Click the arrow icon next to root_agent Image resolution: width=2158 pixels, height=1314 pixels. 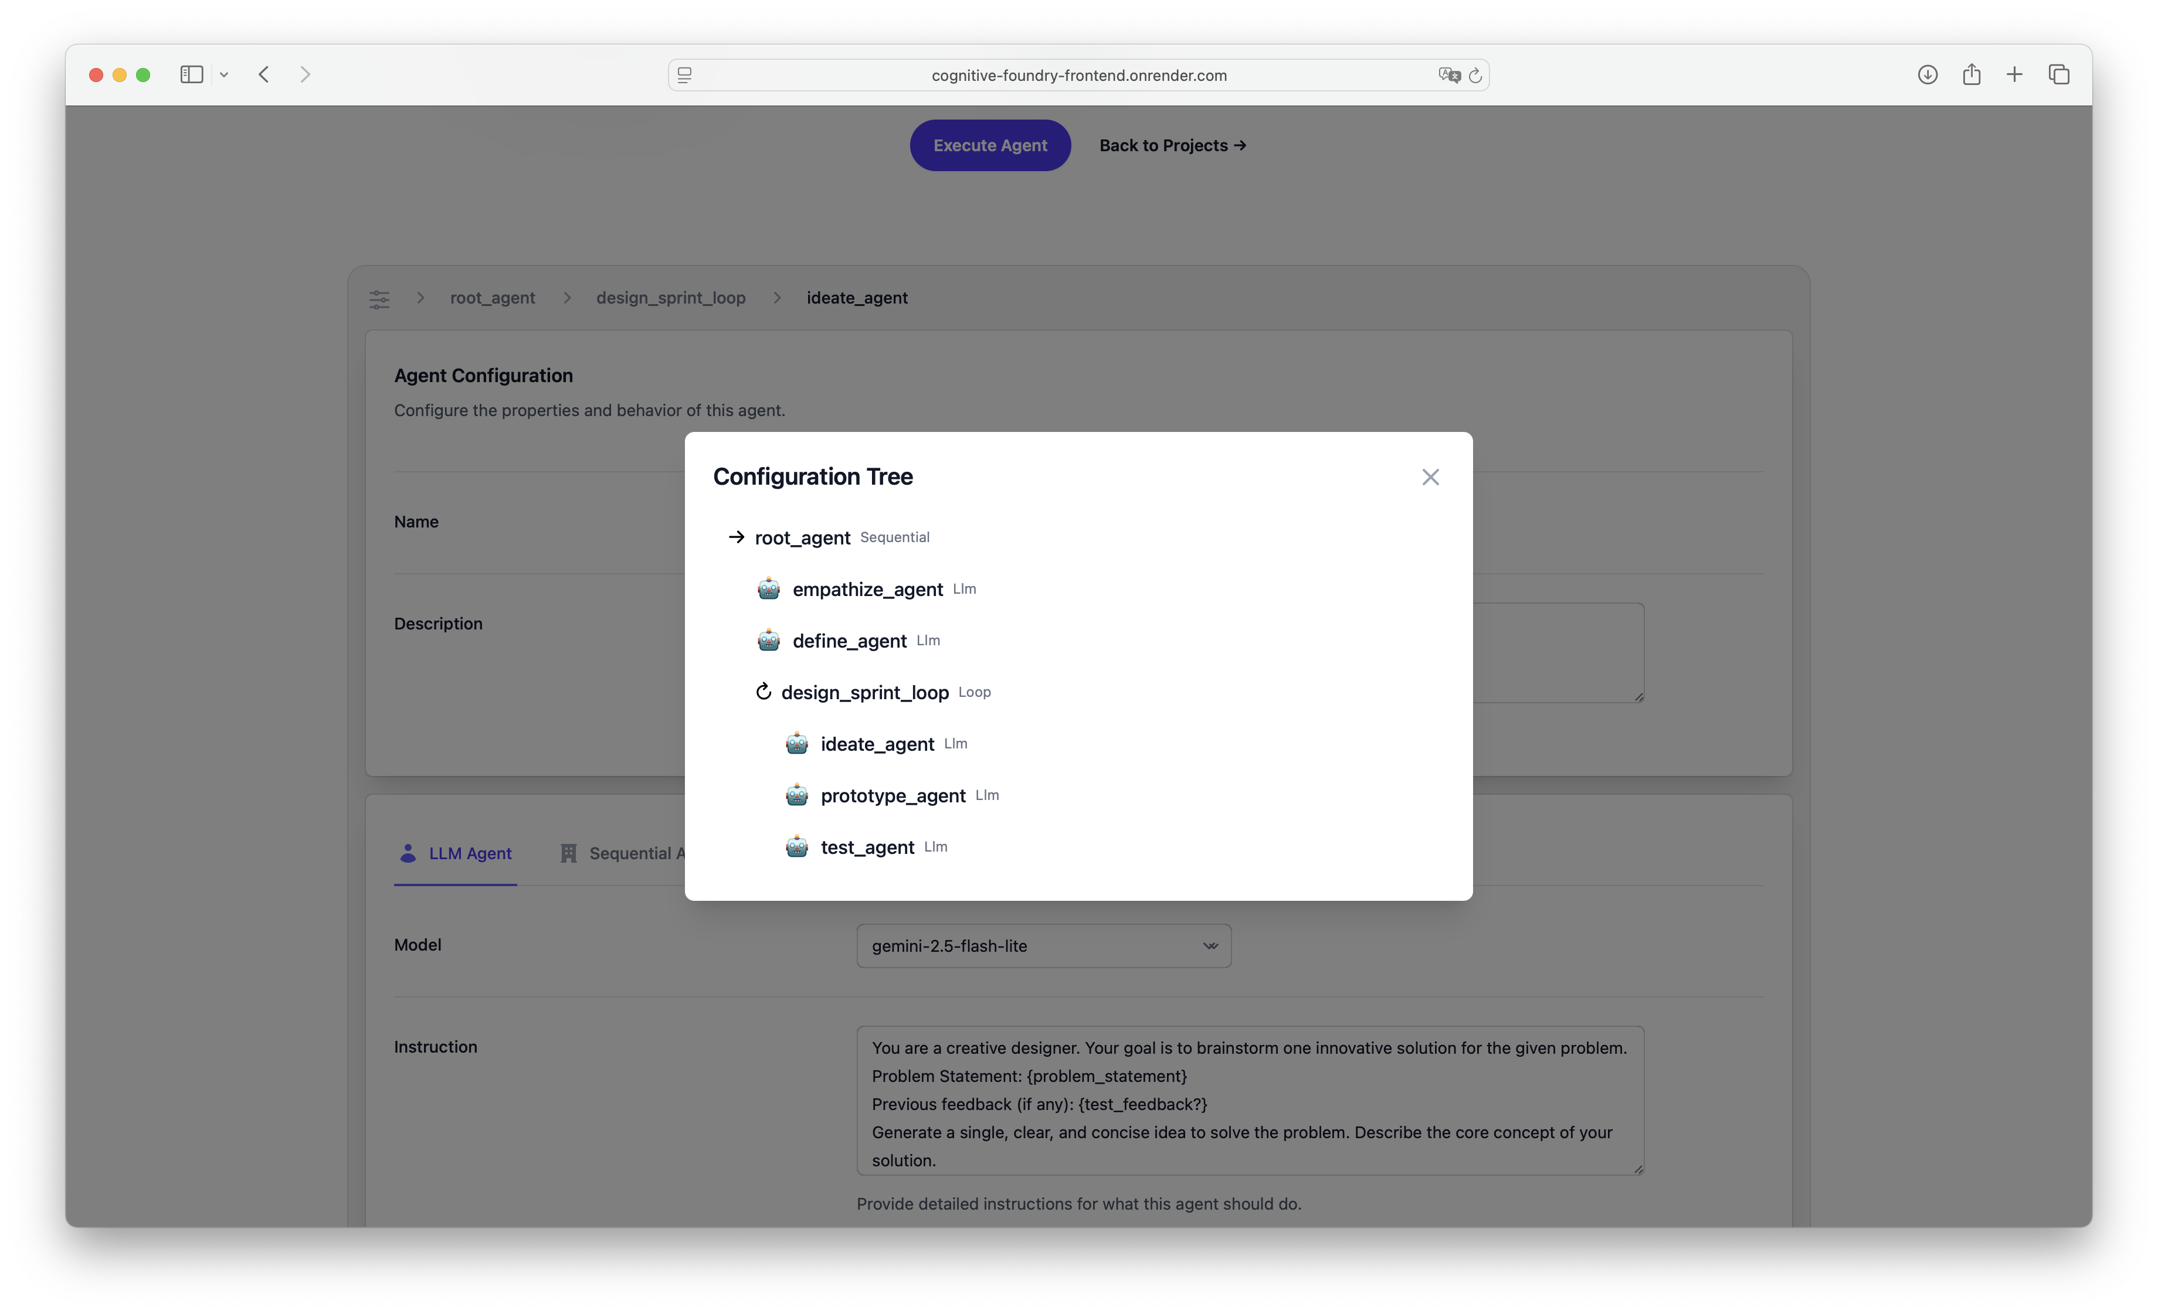pyautogui.click(x=736, y=537)
